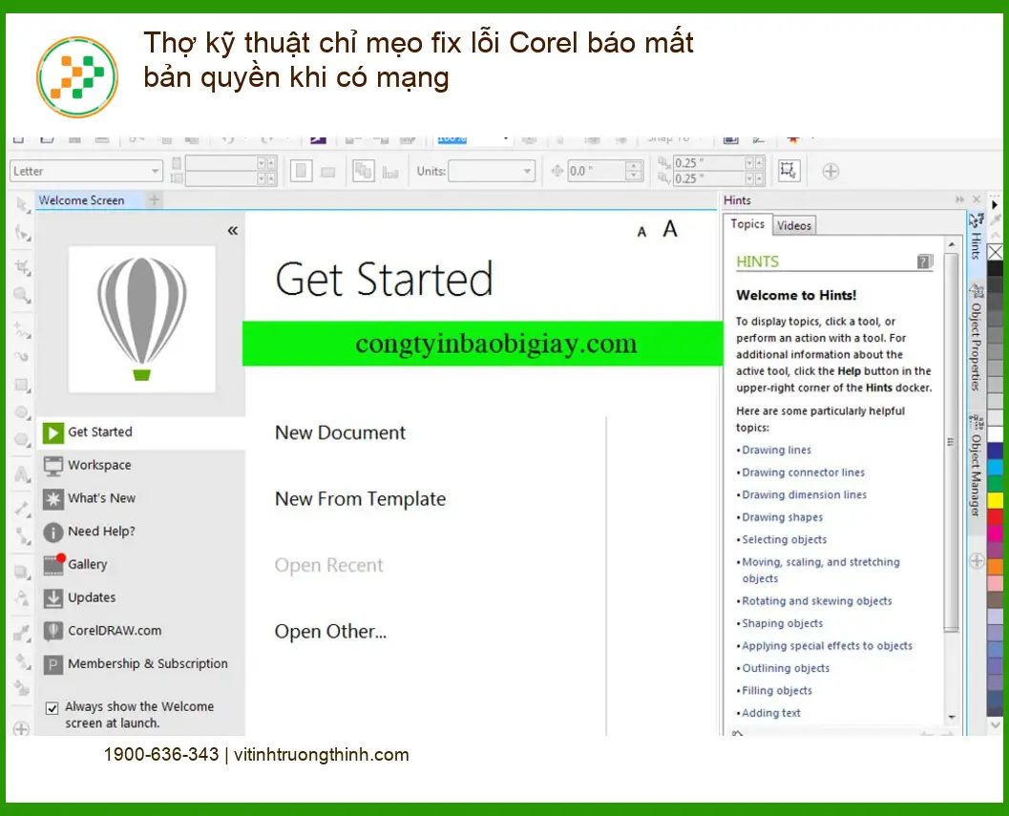Click the Show page border icon
Screen dimensions: 1009x816
coord(788,171)
